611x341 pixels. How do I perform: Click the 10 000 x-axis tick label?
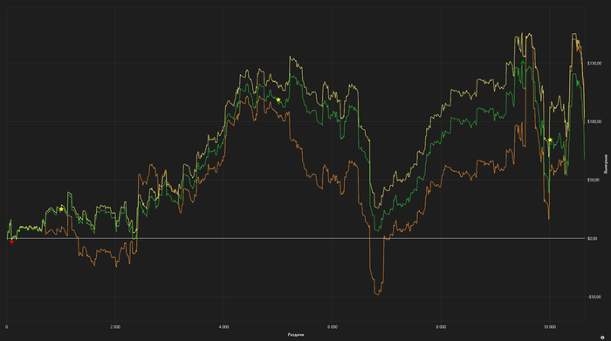(x=549, y=327)
